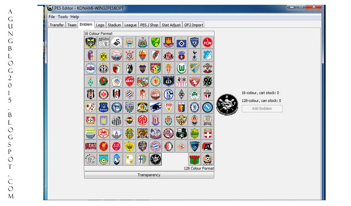Pick the Hertha BSC emblem

tap(117, 107)
